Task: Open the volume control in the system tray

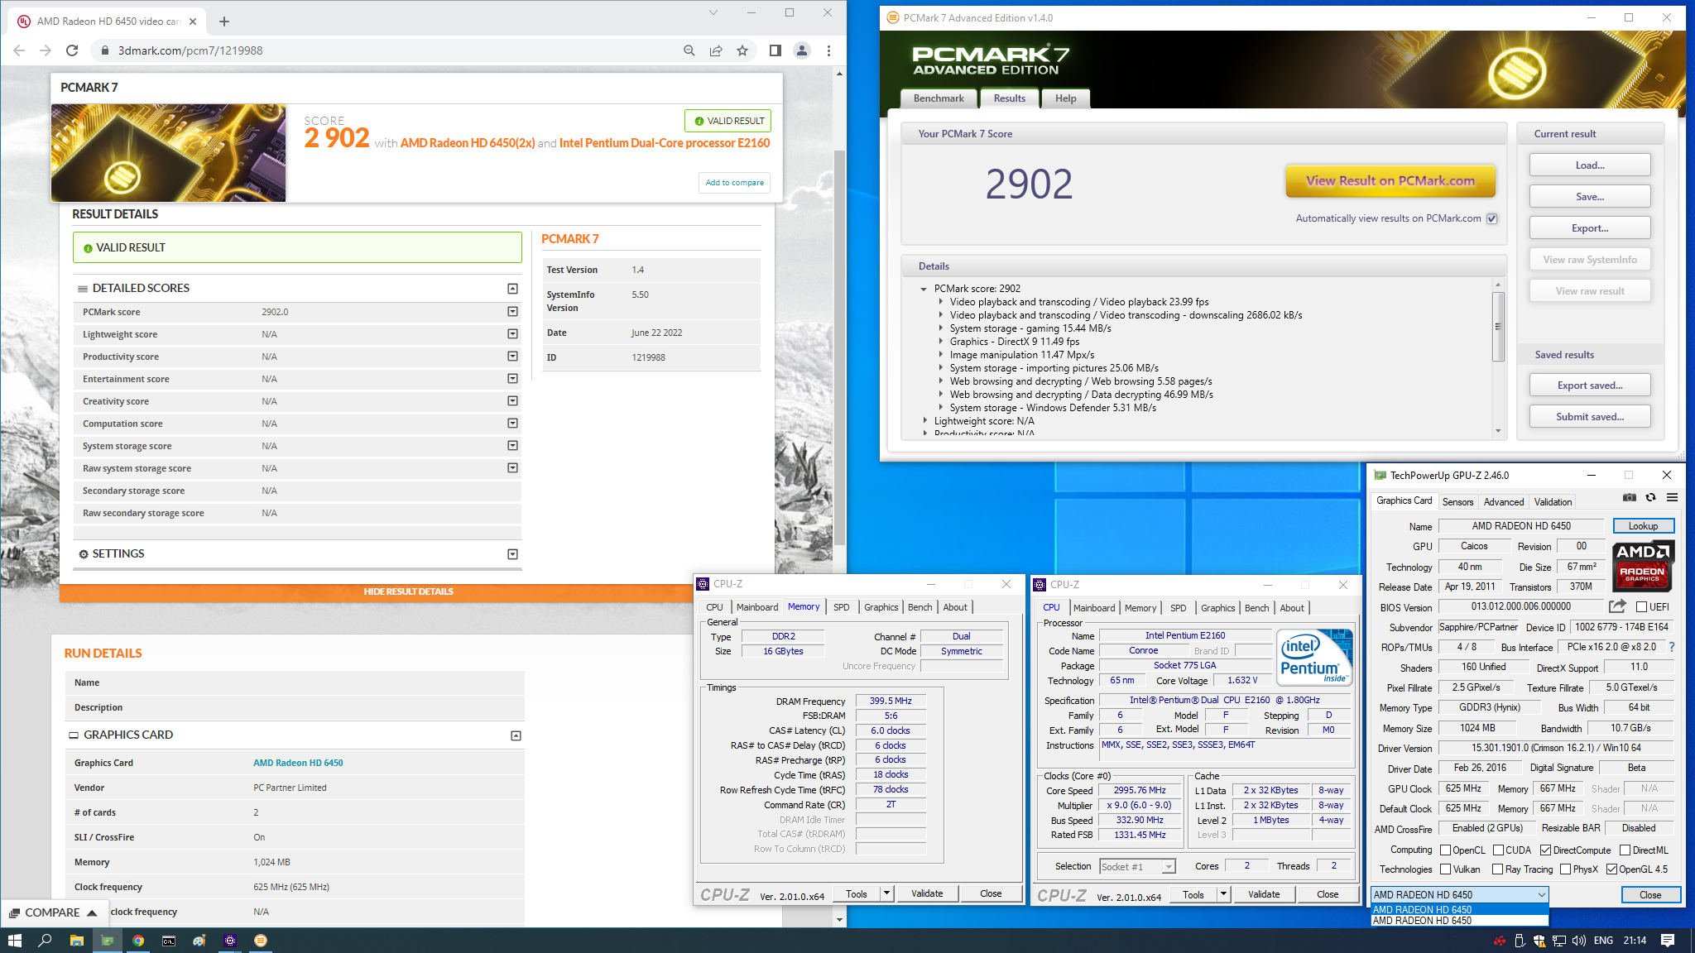Action: (1579, 941)
